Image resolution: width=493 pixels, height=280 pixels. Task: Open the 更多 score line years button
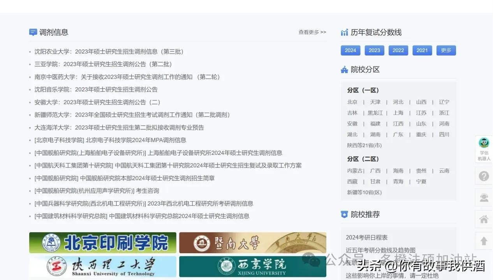pyautogui.click(x=446, y=50)
